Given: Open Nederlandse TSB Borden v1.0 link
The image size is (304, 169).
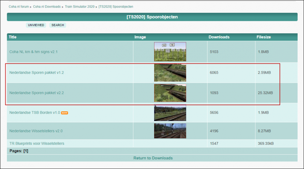Looking at the screenshot, I should coord(35,113).
